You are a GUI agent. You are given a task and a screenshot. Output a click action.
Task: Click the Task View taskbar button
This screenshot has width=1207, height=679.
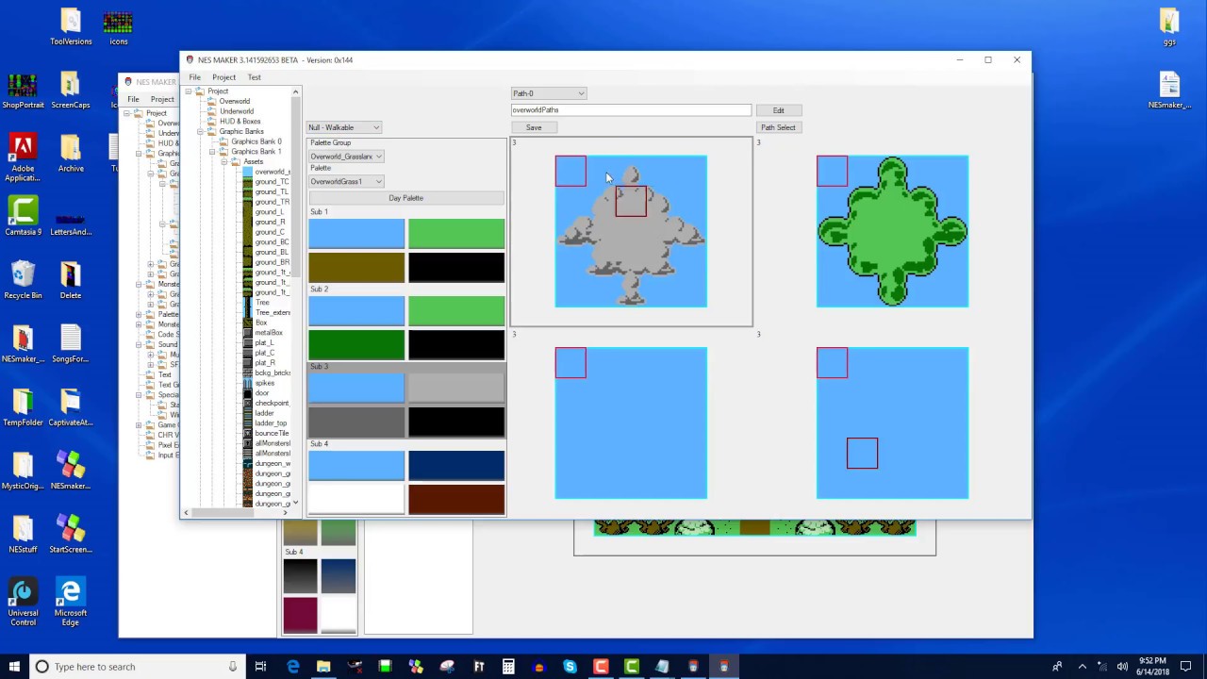[260, 667]
